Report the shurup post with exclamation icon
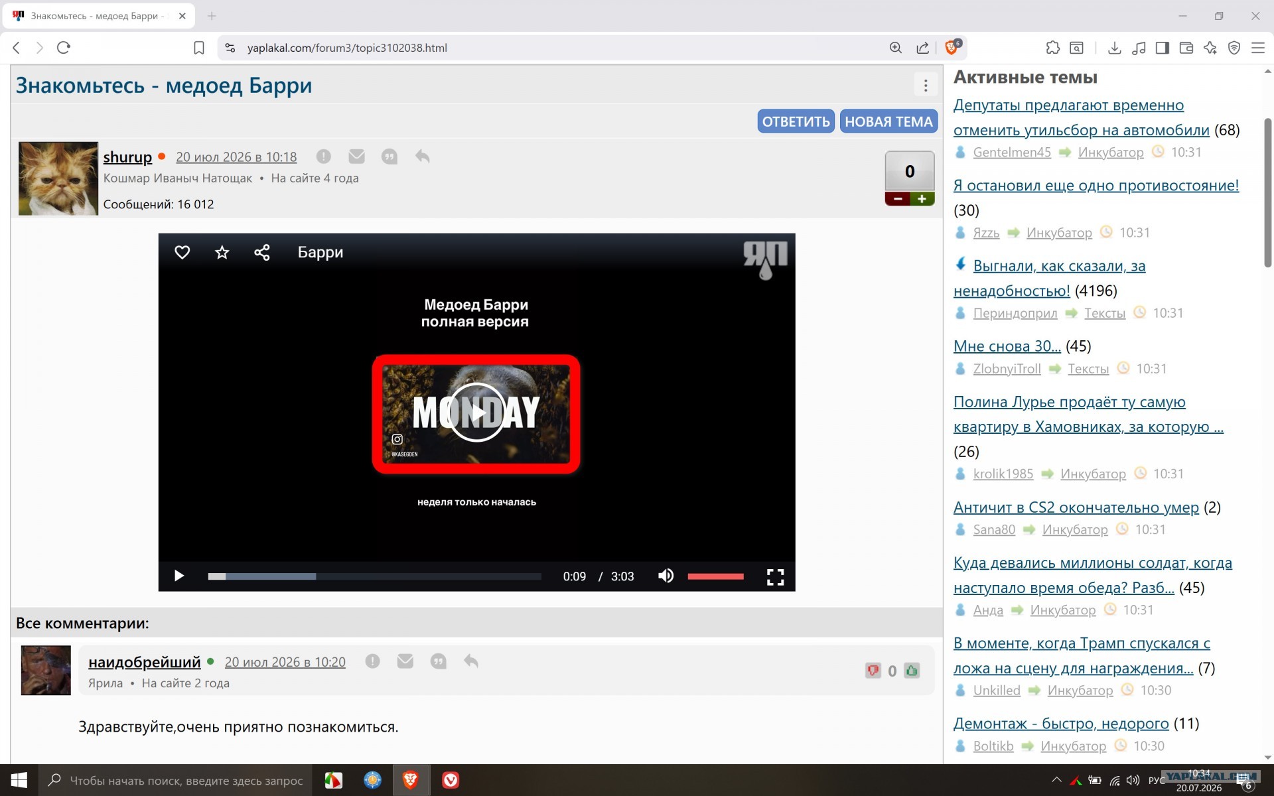 pyautogui.click(x=323, y=157)
